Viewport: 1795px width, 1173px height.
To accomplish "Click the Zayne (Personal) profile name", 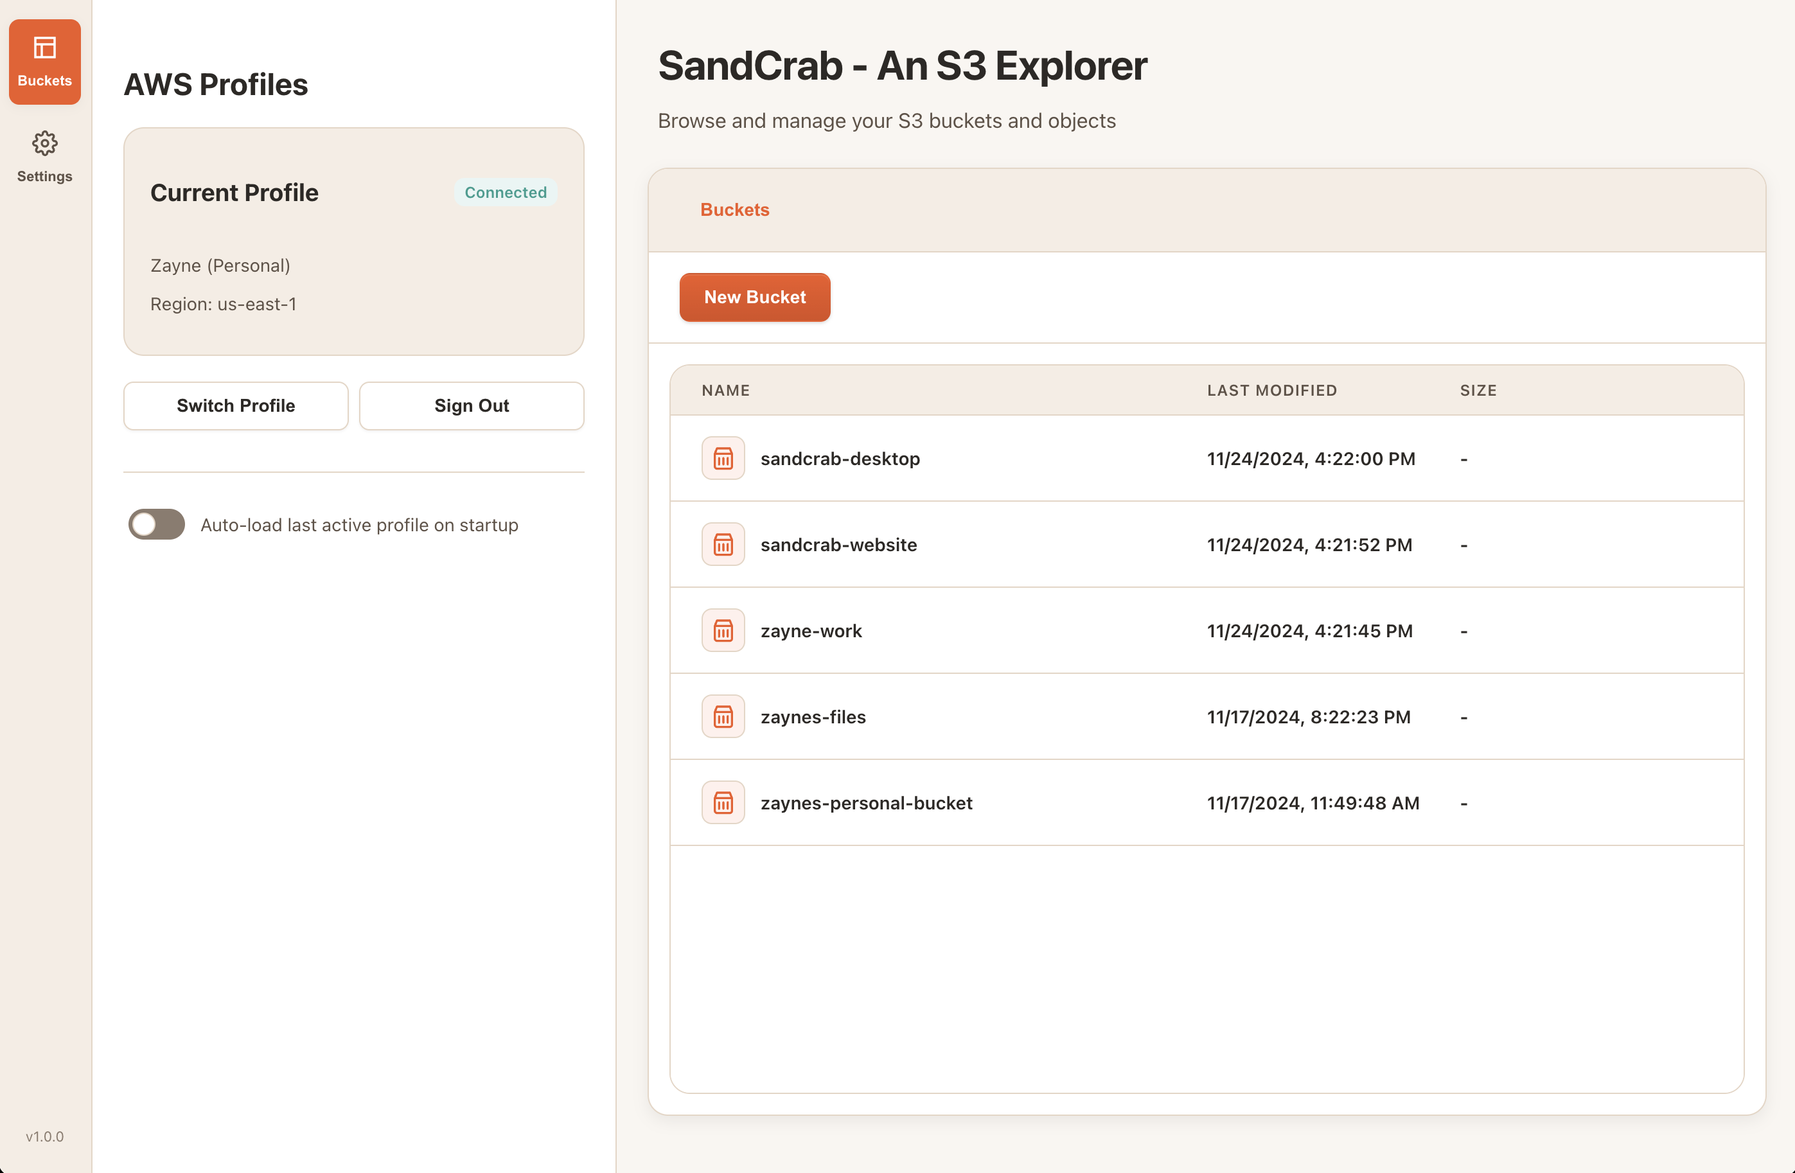I will point(220,265).
